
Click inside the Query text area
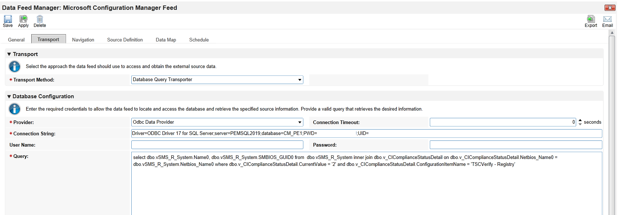367,183
